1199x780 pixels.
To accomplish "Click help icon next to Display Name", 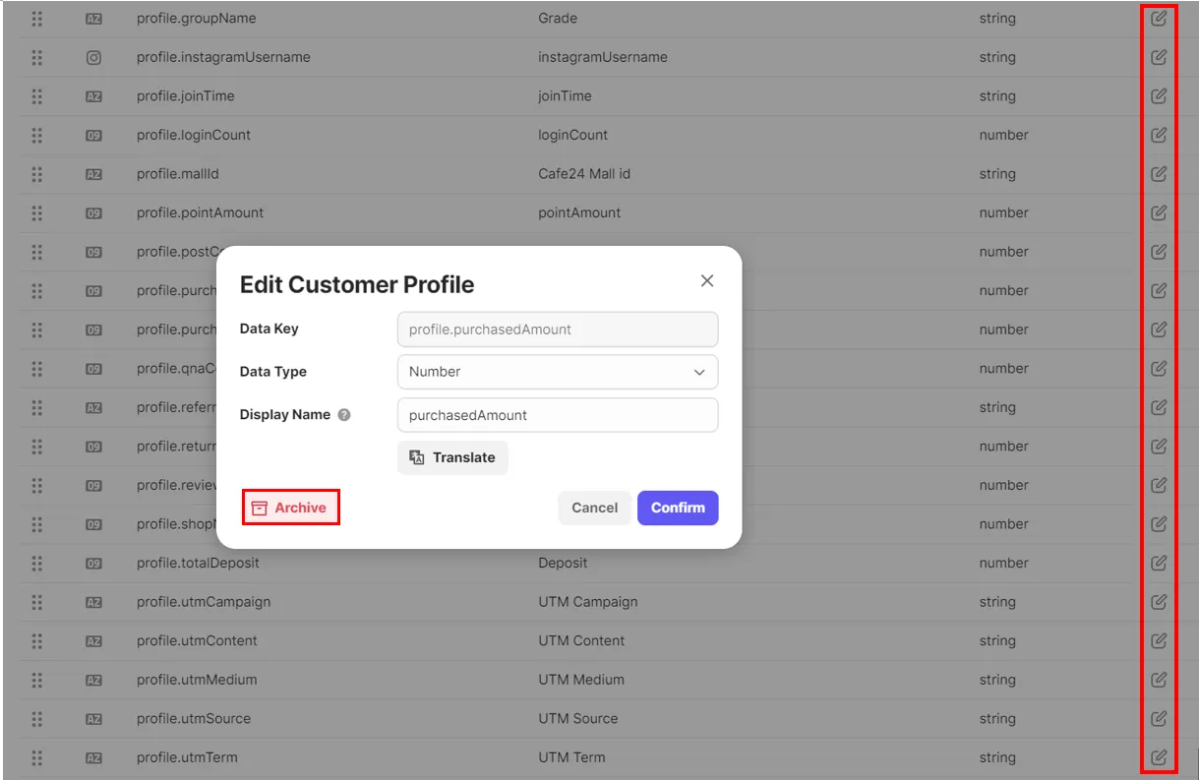I will coord(344,415).
